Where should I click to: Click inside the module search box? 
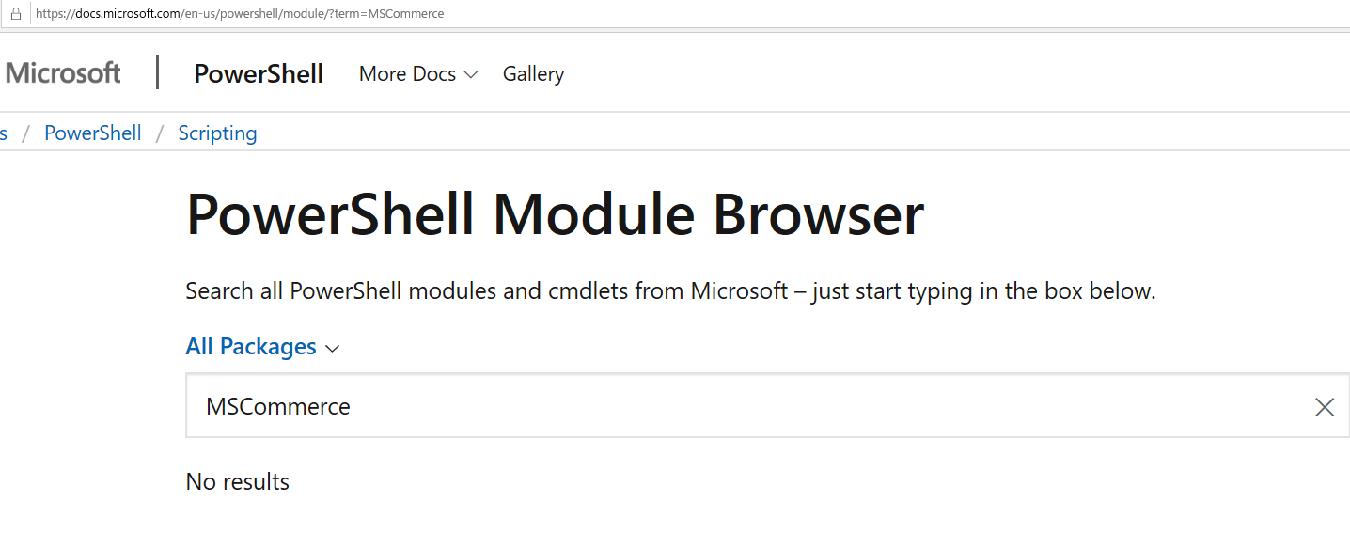pos(658,405)
